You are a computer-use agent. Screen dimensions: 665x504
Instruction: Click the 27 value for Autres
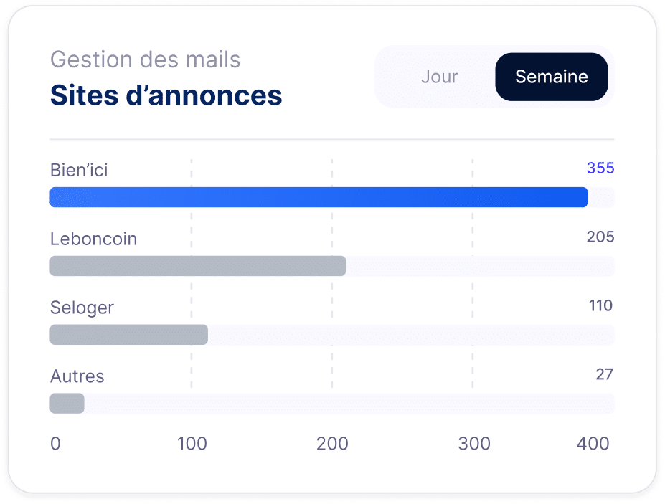[604, 374]
